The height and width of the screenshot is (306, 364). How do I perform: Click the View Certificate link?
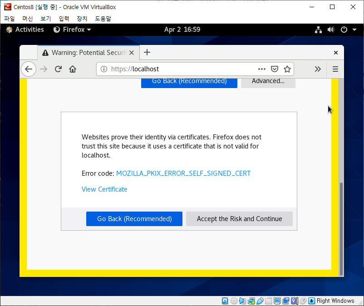point(104,189)
